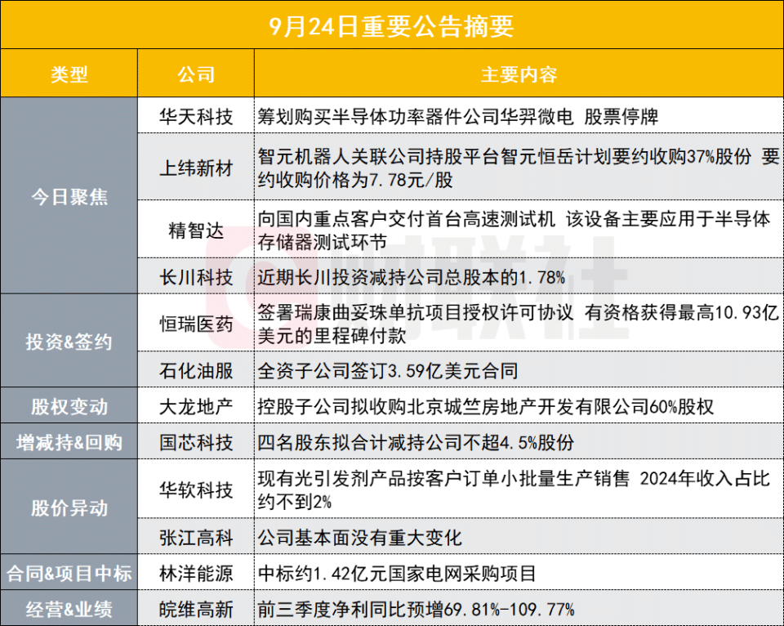The image size is (784, 626).
Task: Select the 股价异动 category cell
Action: click(69, 508)
